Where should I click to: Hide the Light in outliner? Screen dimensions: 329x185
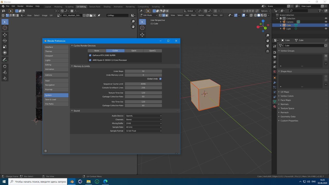326,29
